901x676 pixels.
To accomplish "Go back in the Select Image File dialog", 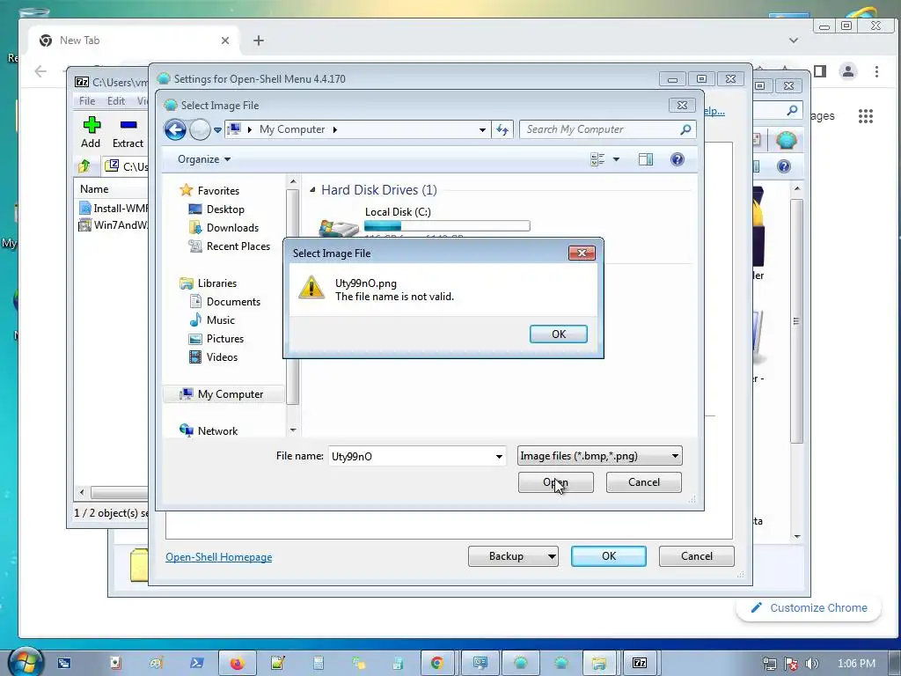I will tap(175, 130).
